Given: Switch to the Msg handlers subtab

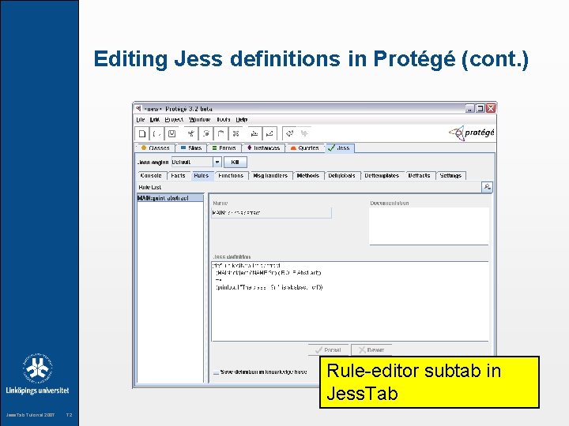Looking at the screenshot, I should point(270,175).
